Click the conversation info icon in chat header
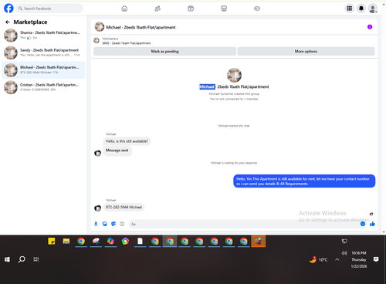This screenshot has height=284, width=386. pyautogui.click(x=370, y=27)
